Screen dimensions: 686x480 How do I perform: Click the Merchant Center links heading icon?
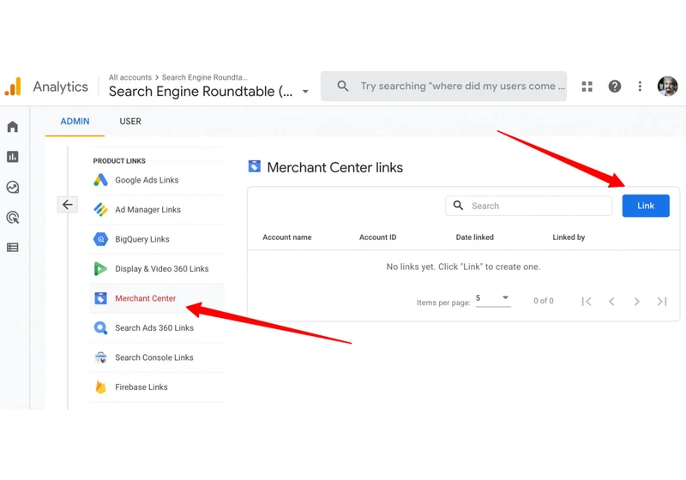[254, 166]
